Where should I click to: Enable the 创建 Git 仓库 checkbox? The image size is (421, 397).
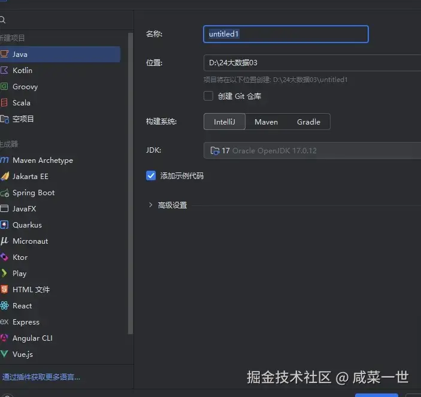click(x=208, y=96)
